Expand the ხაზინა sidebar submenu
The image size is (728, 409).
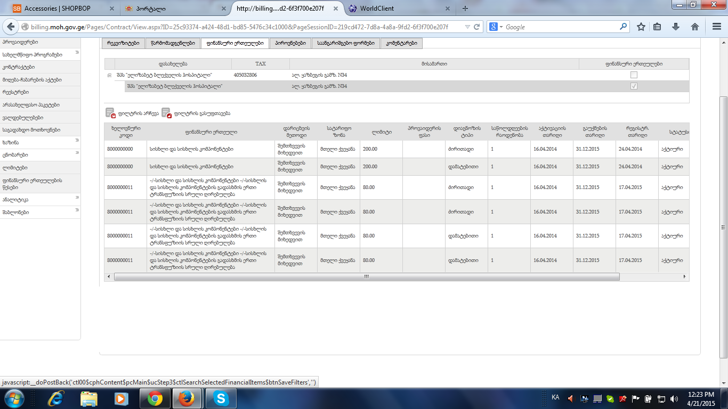tap(77, 141)
